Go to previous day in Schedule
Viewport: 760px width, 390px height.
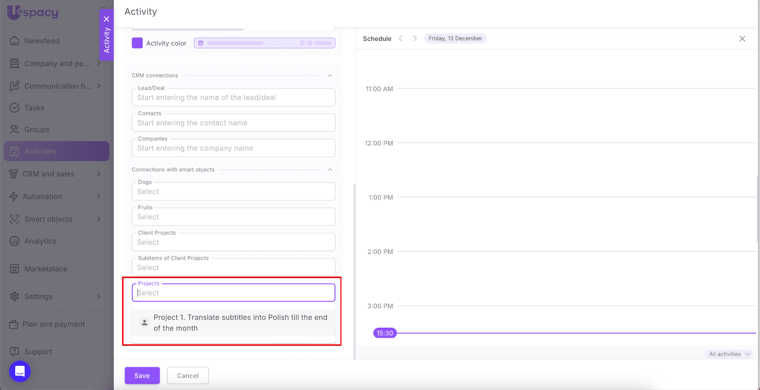point(401,38)
